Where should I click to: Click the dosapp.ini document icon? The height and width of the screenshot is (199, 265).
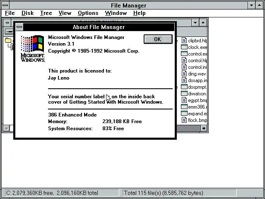184,80
